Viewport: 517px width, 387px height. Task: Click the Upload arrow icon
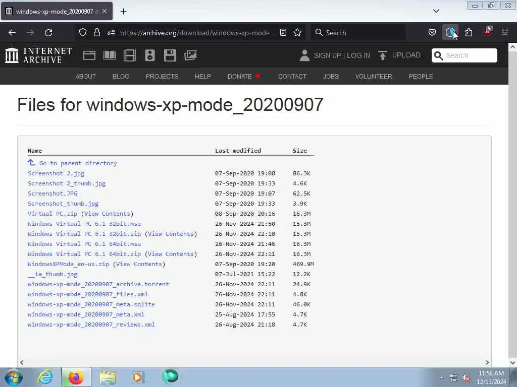pos(383,55)
